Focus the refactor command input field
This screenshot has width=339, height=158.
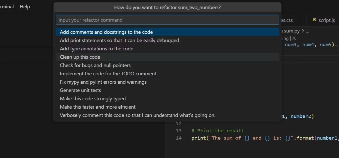(x=167, y=20)
